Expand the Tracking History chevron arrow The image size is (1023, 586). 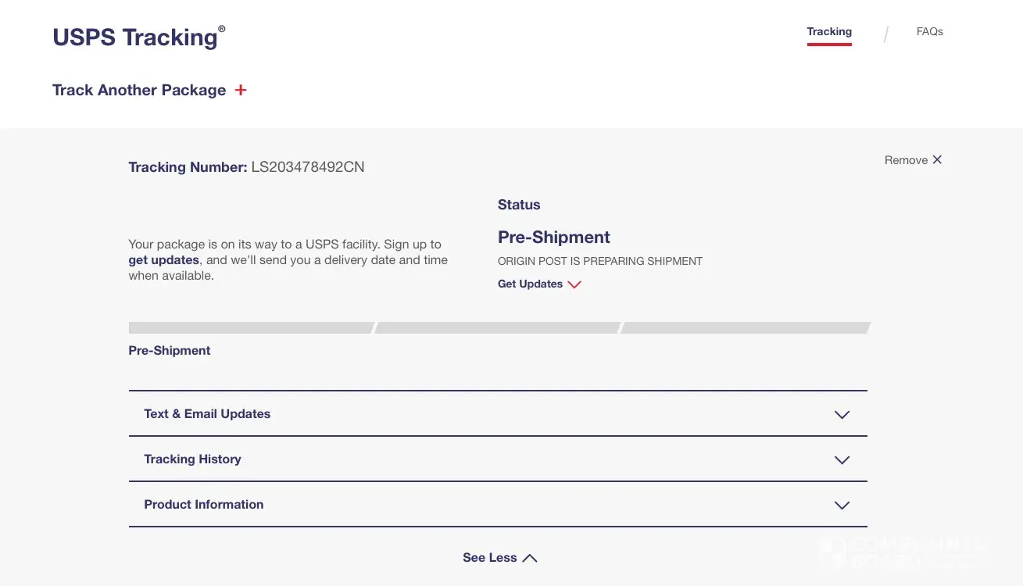click(842, 460)
